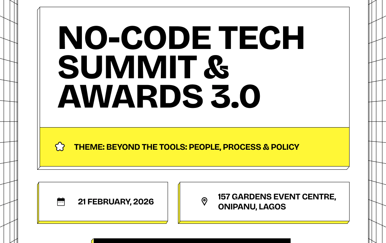The image size is (386, 243).
Task: Click the "ONIPANU, LAGOS" text
Action: pyautogui.click(x=252, y=207)
